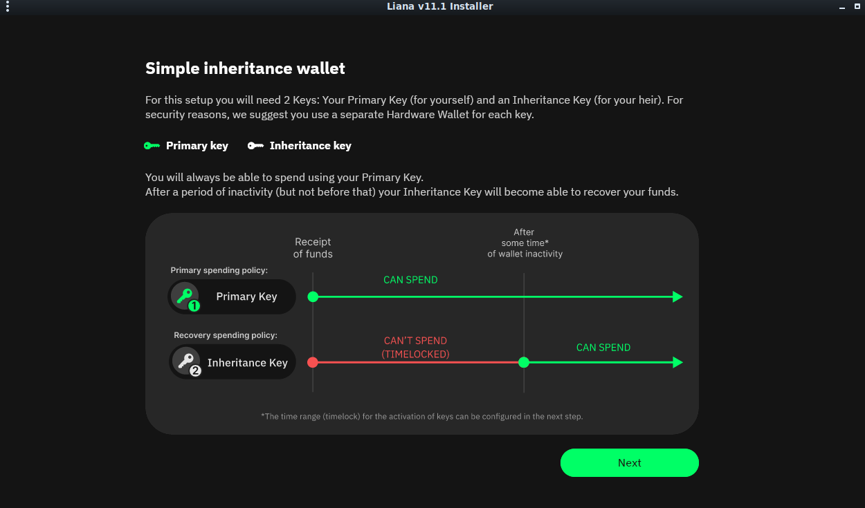865x508 pixels.
Task: Click the green arrowhead ending the primary timeline
Action: [x=677, y=297]
